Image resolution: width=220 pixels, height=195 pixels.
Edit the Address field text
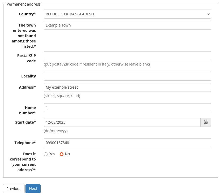(x=127, y=87)
